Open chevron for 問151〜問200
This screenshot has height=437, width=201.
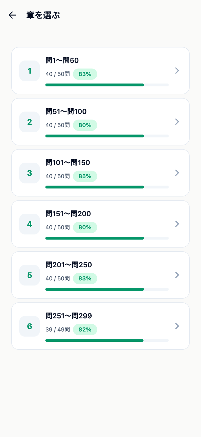click(177, 224)
